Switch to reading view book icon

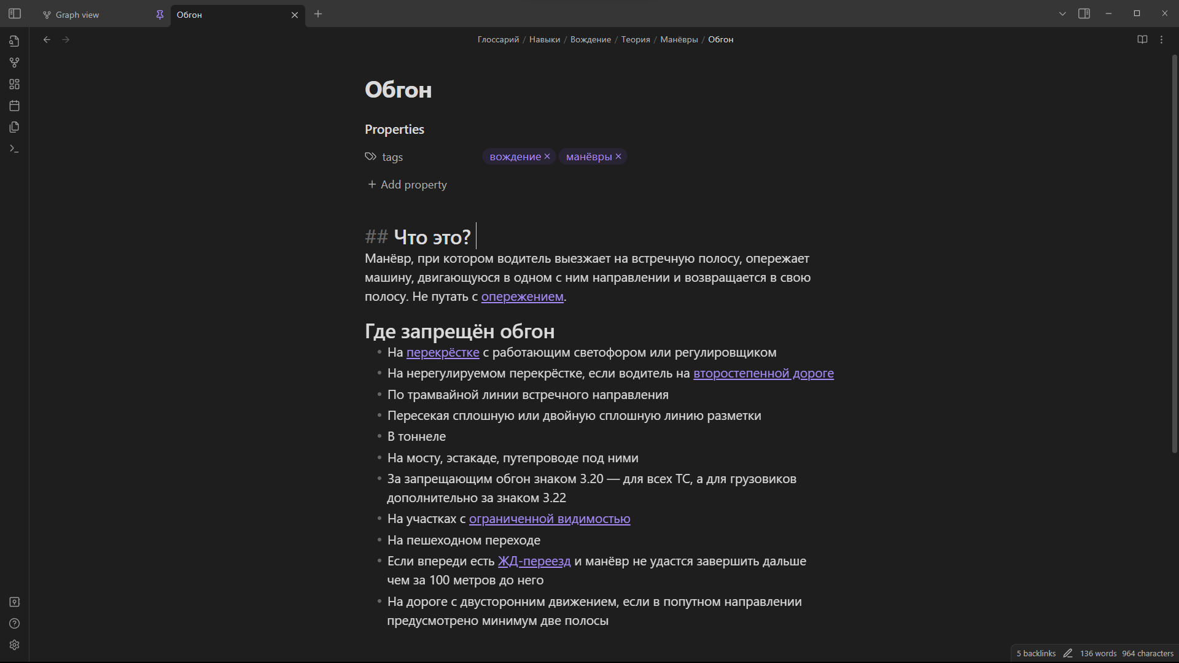(x=1142, y=39)
